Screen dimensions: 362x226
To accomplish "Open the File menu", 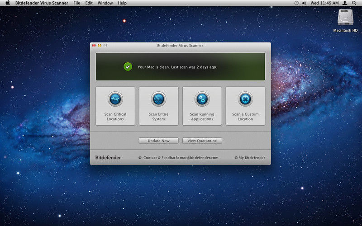I will (x=76, y=3).
